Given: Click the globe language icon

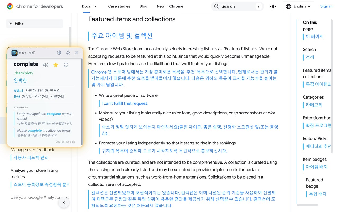Looking at the screenshot, I should 288,6.
